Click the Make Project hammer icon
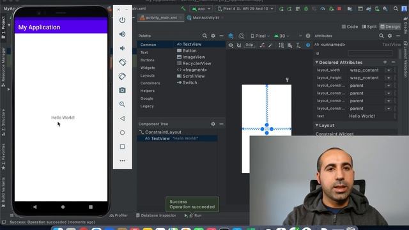Image resolution: width=409 pixels, height=230 pixels. click(183, 8)
